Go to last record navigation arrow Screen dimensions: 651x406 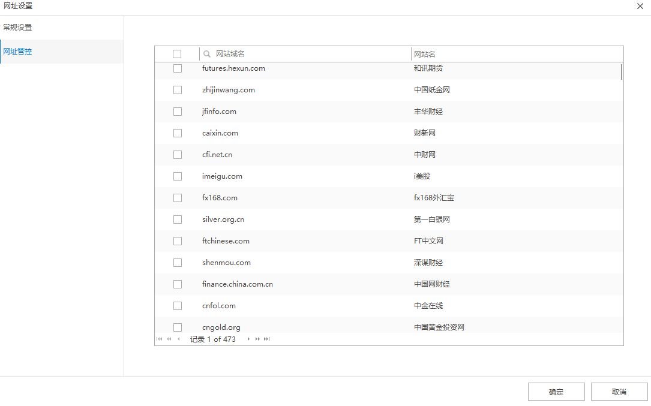click(266, 339)
